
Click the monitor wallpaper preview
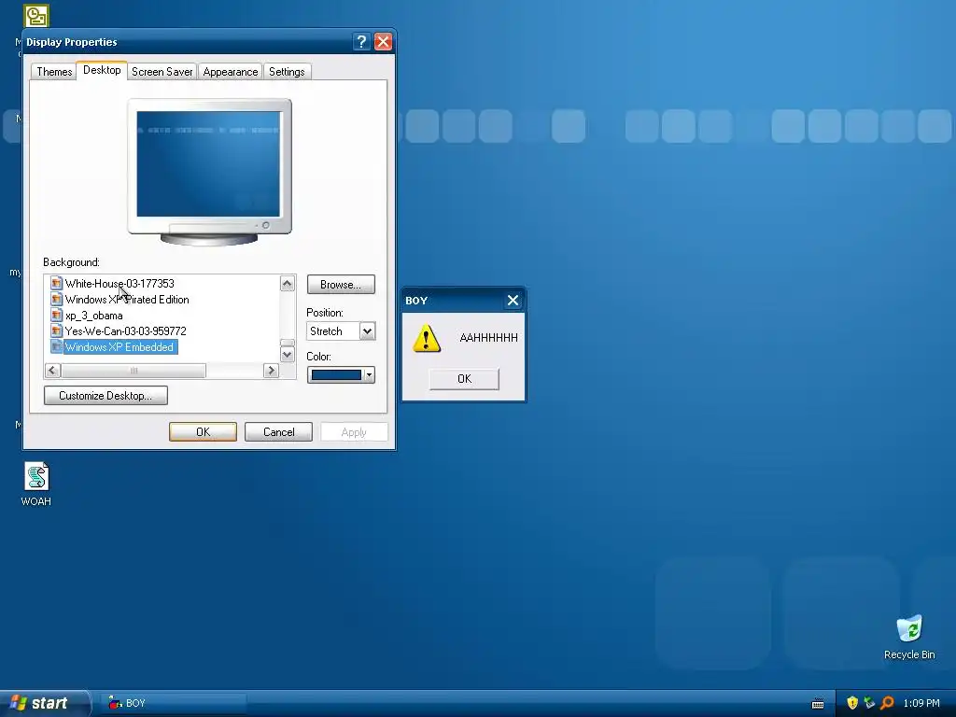[208, 163]
